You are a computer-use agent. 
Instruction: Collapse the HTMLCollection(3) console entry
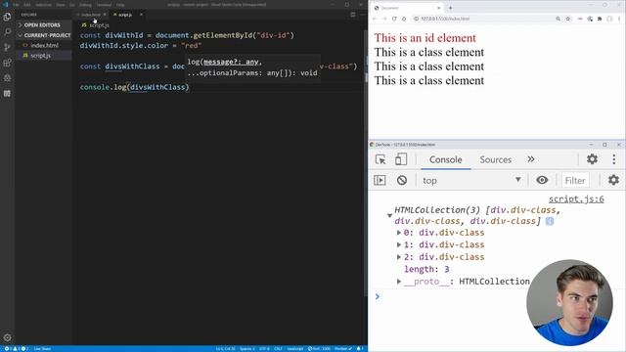coord(389,216)
